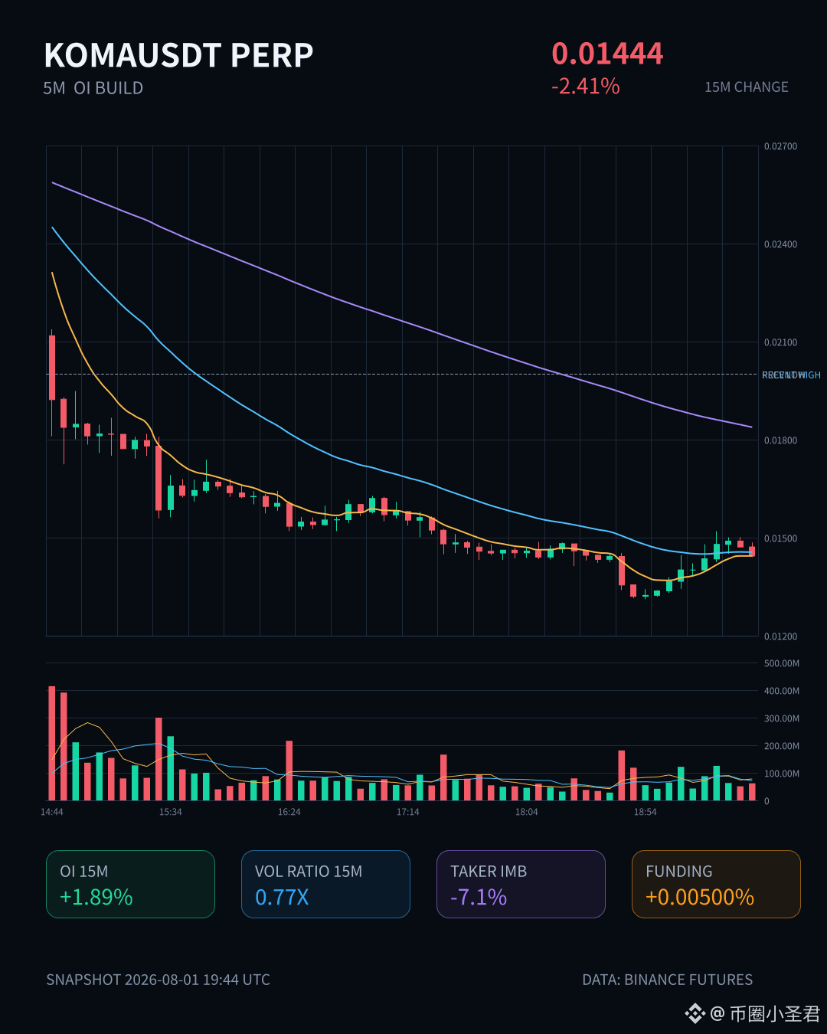Click the 500.00M volume axis label
The image size is (827, 1034).
pyautogui.click(x=782, y=663)
